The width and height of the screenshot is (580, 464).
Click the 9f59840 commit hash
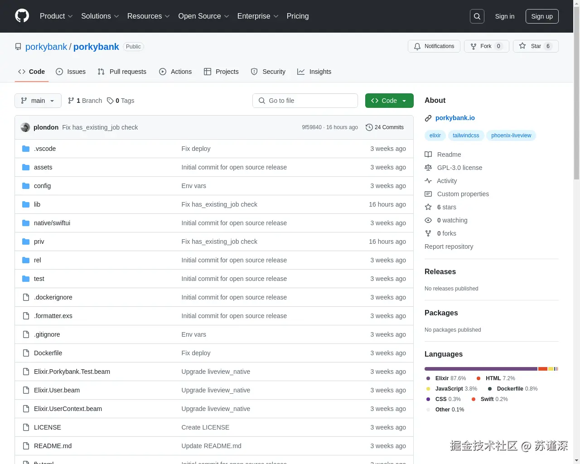pos(312,127)
